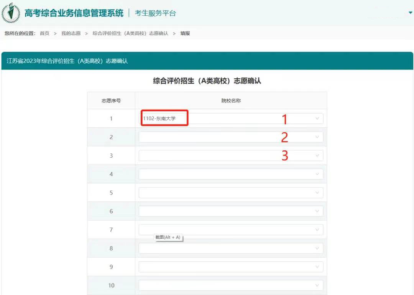Viewport: 414px width, 295px height.
Task: Click the chevron icon in choice 7 row
Action: [x=317, y=230]
